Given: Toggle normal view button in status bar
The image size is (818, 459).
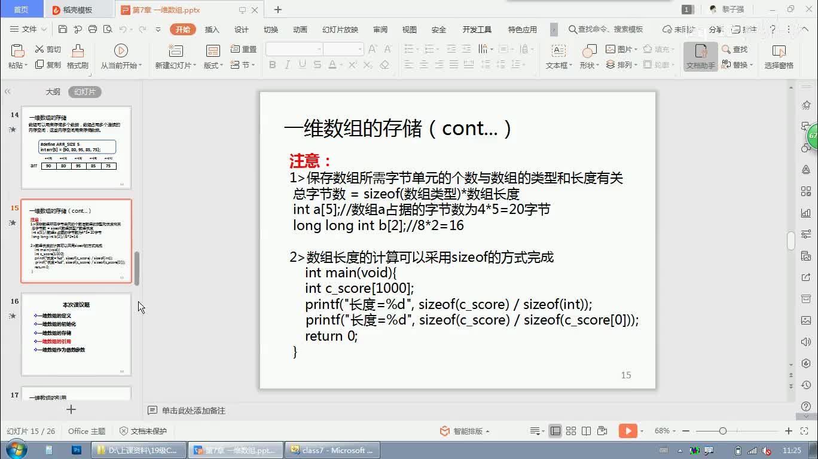Looking at the screenshot, I should click(x=555, y=431).
